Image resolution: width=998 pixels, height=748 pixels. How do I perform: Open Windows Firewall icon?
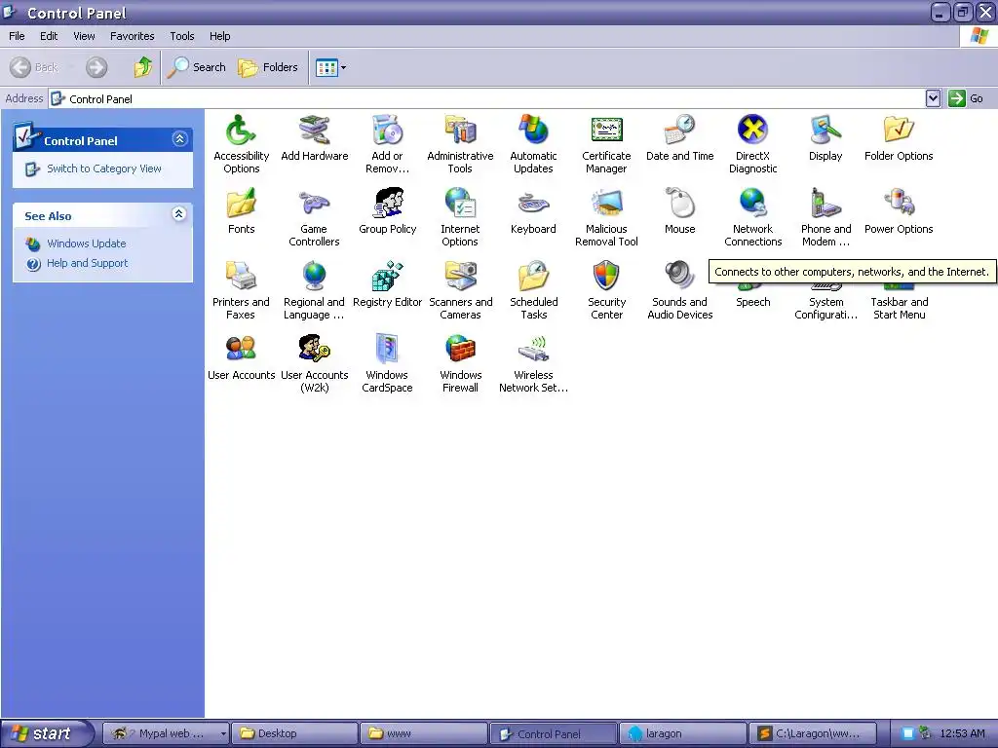pyautogui.click(x=460, y=350)
